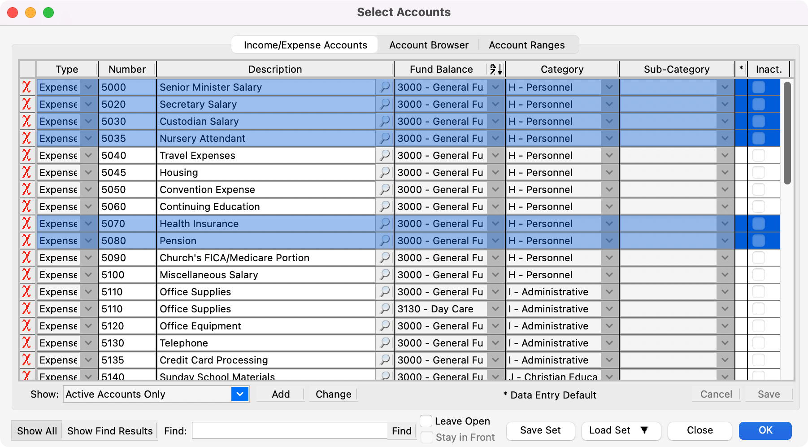Click the sort icon next to Fund Balance header

[x=496, y=69]
